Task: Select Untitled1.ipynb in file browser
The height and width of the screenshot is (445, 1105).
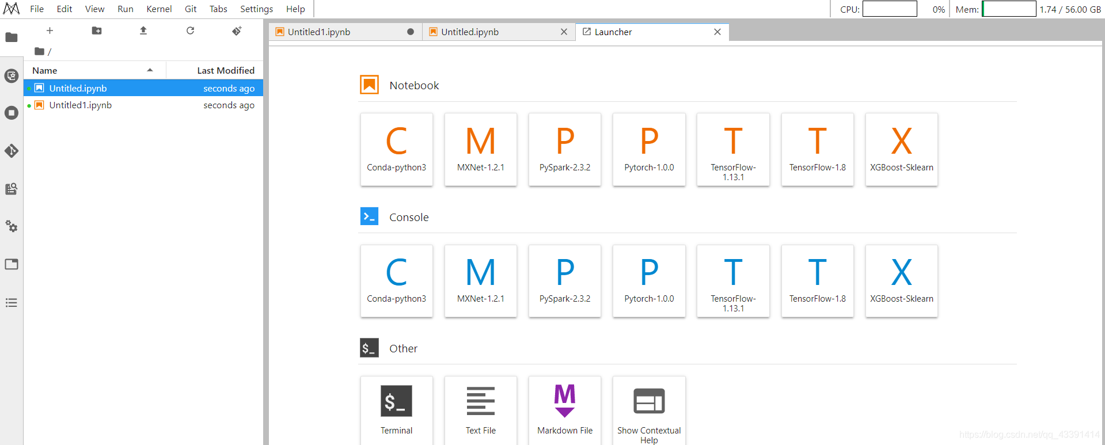Action: [x=143, y=105]
